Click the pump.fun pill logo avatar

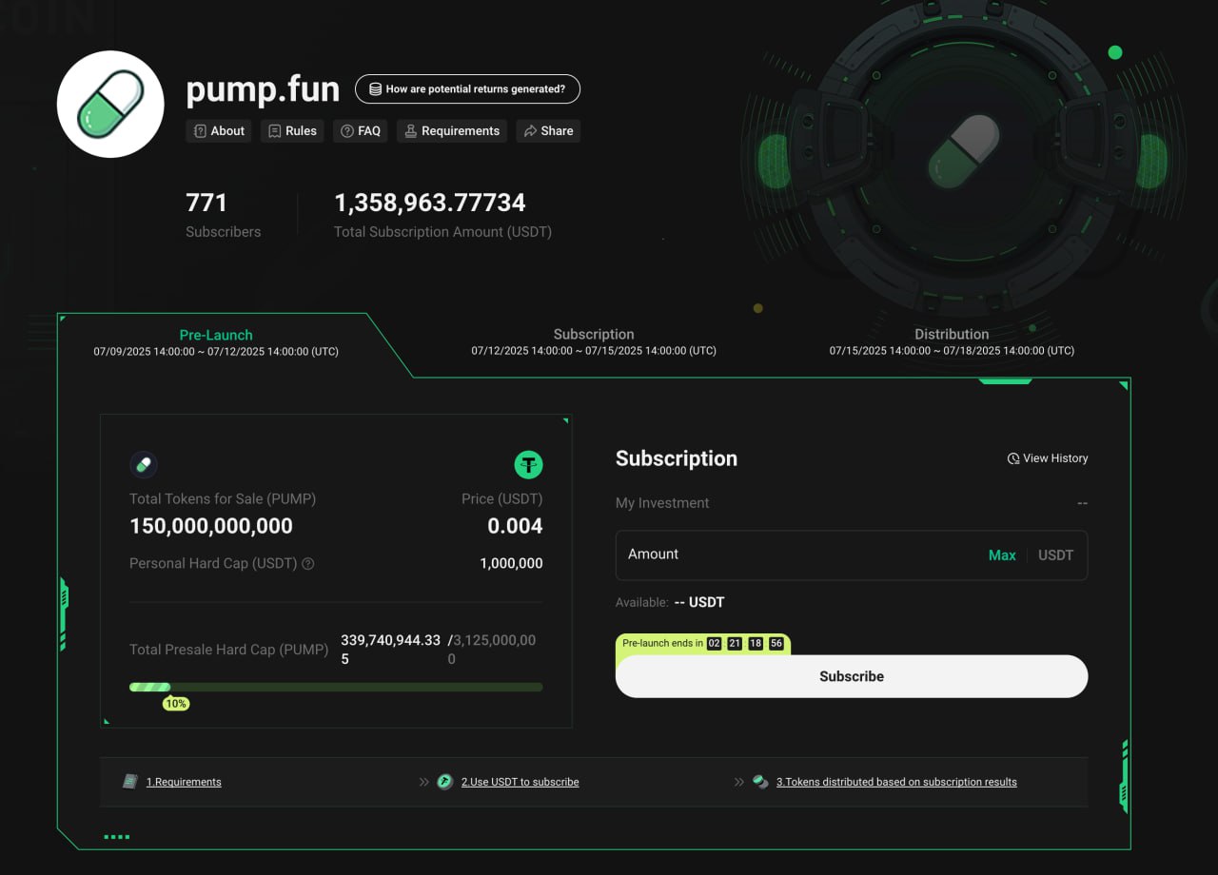tap(110, 105)
